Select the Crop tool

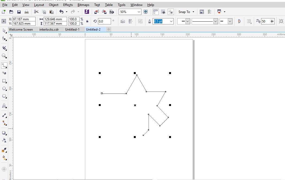4,48
